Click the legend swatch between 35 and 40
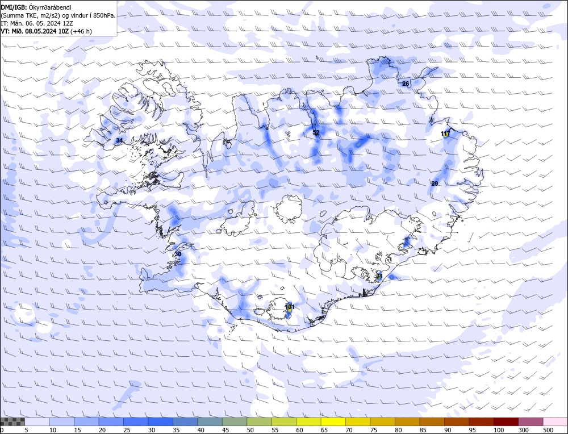 185,422
